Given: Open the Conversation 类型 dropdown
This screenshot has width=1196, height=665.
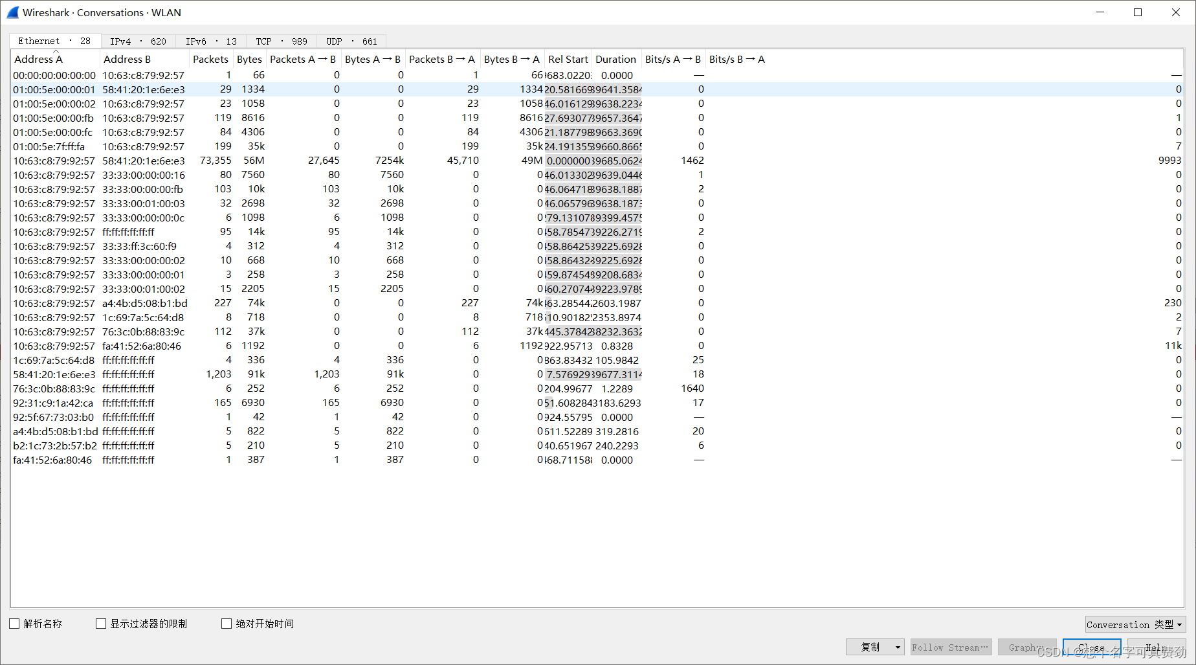Looking at the screenshot, I should pos(1135,624).
